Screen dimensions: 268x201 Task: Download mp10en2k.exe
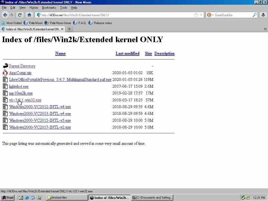pos(21,93)
